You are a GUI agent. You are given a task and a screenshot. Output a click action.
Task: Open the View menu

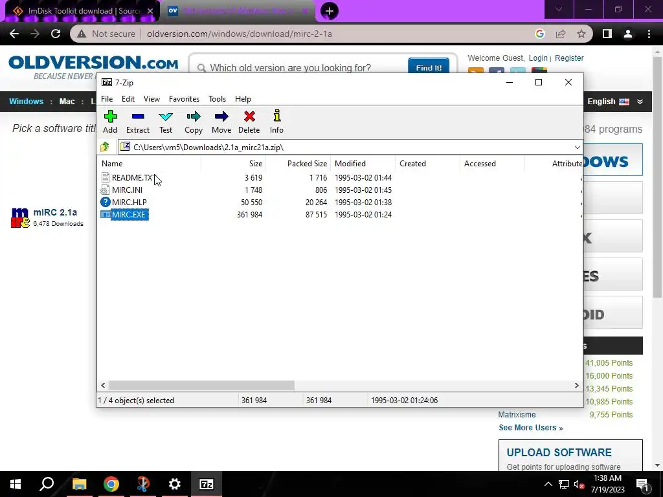coord(152,99)
